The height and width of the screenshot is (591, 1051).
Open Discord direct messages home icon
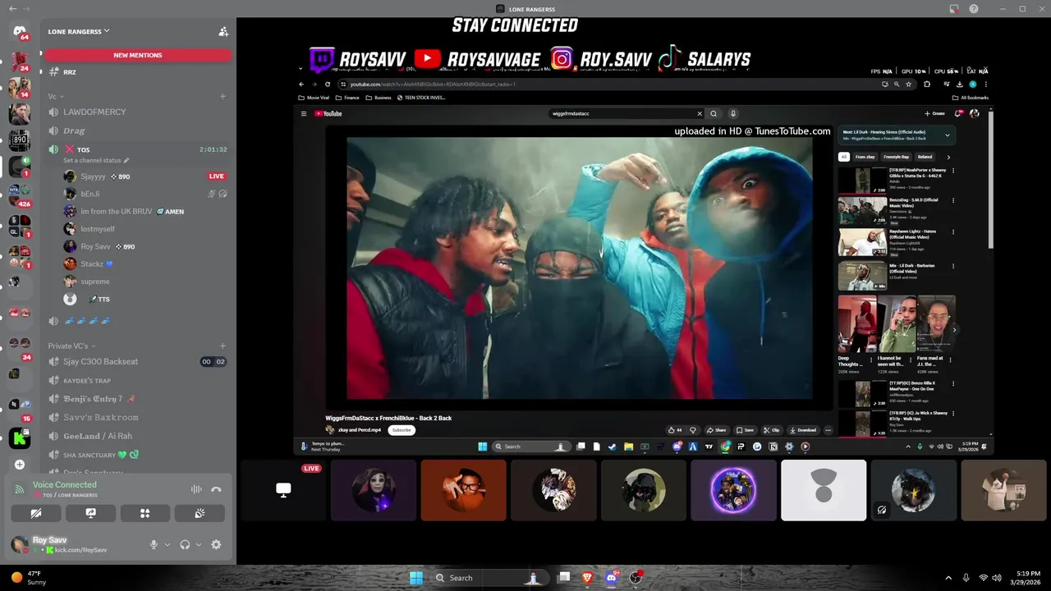[20, 32]
